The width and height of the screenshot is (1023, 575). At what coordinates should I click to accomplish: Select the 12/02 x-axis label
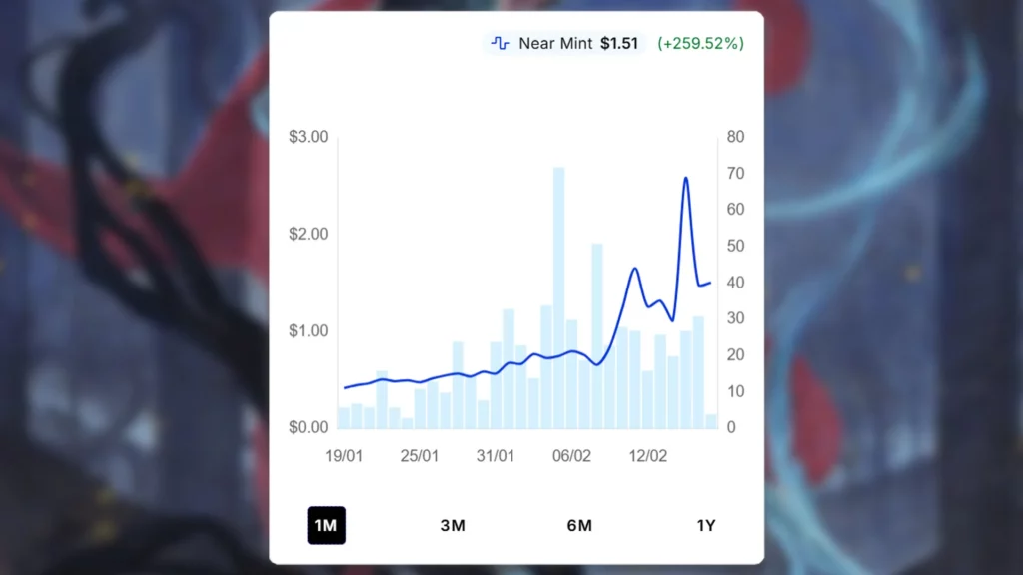(647, 454)
